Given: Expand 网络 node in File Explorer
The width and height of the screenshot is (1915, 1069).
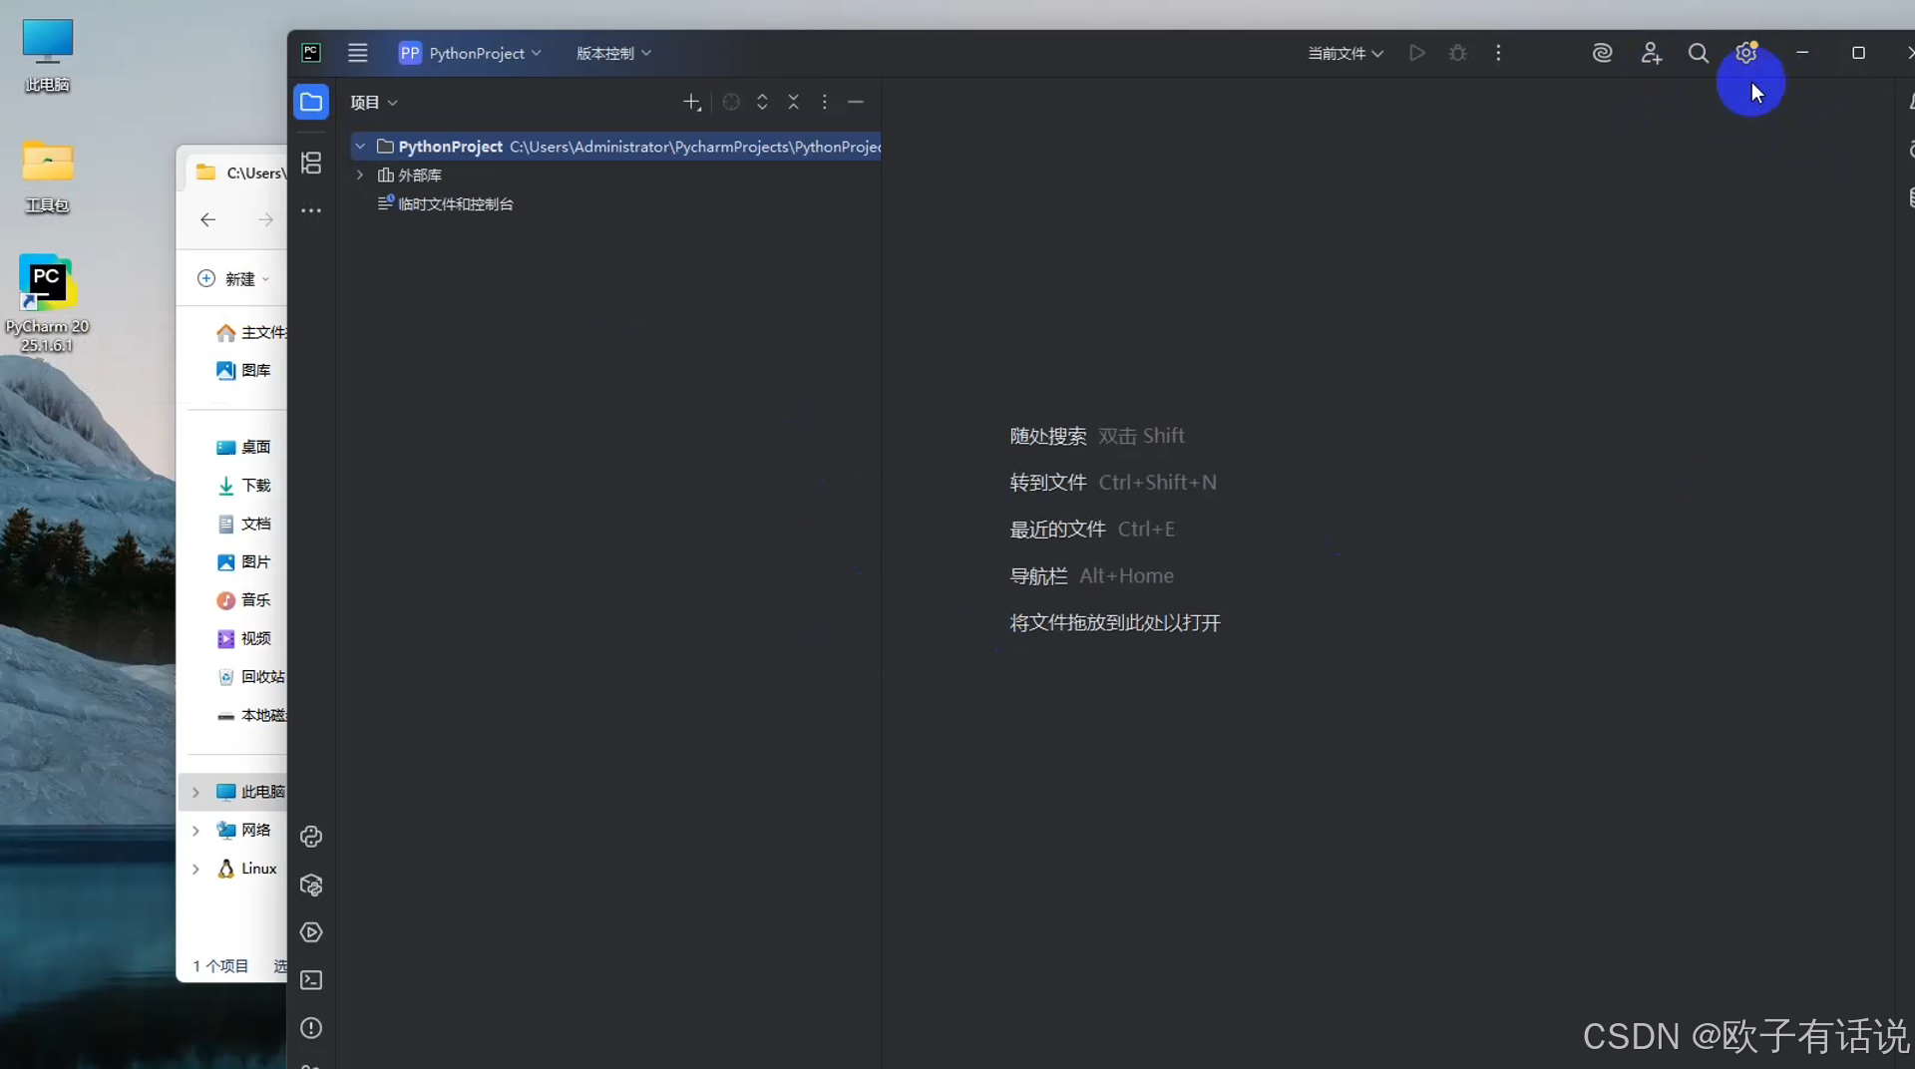Looking at the screenshot, I should click(x=195, y=831).
